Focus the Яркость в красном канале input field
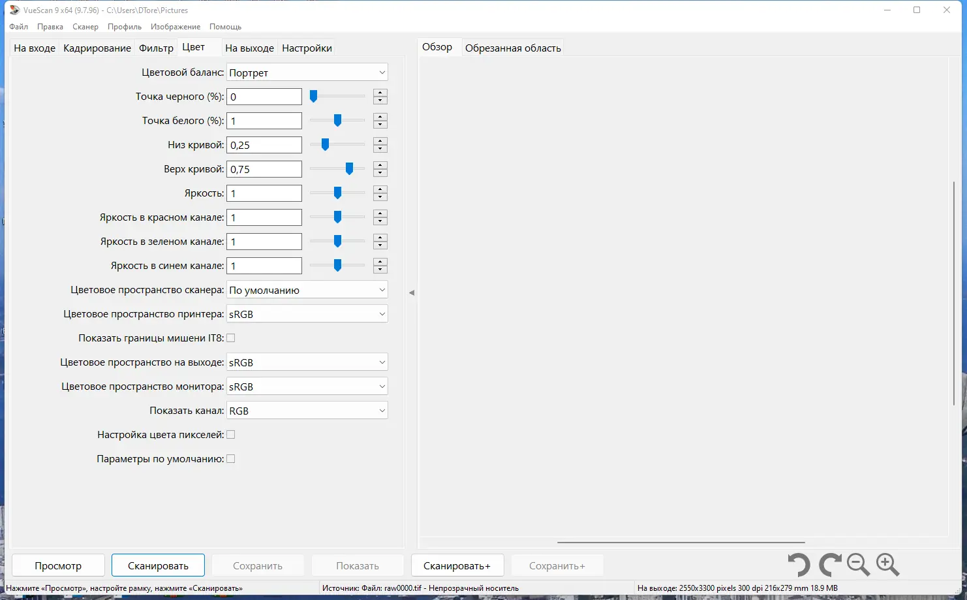 264,217
